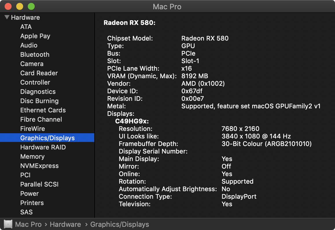Image resolution: width=335 pixels, height=230 pixels.
Task: Open PCI hardware section
Action: (x=25, y=175)
